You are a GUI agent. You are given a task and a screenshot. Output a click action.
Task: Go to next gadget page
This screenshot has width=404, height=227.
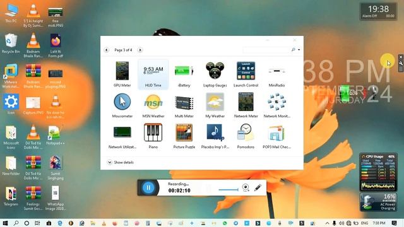[x=140, y=50]
